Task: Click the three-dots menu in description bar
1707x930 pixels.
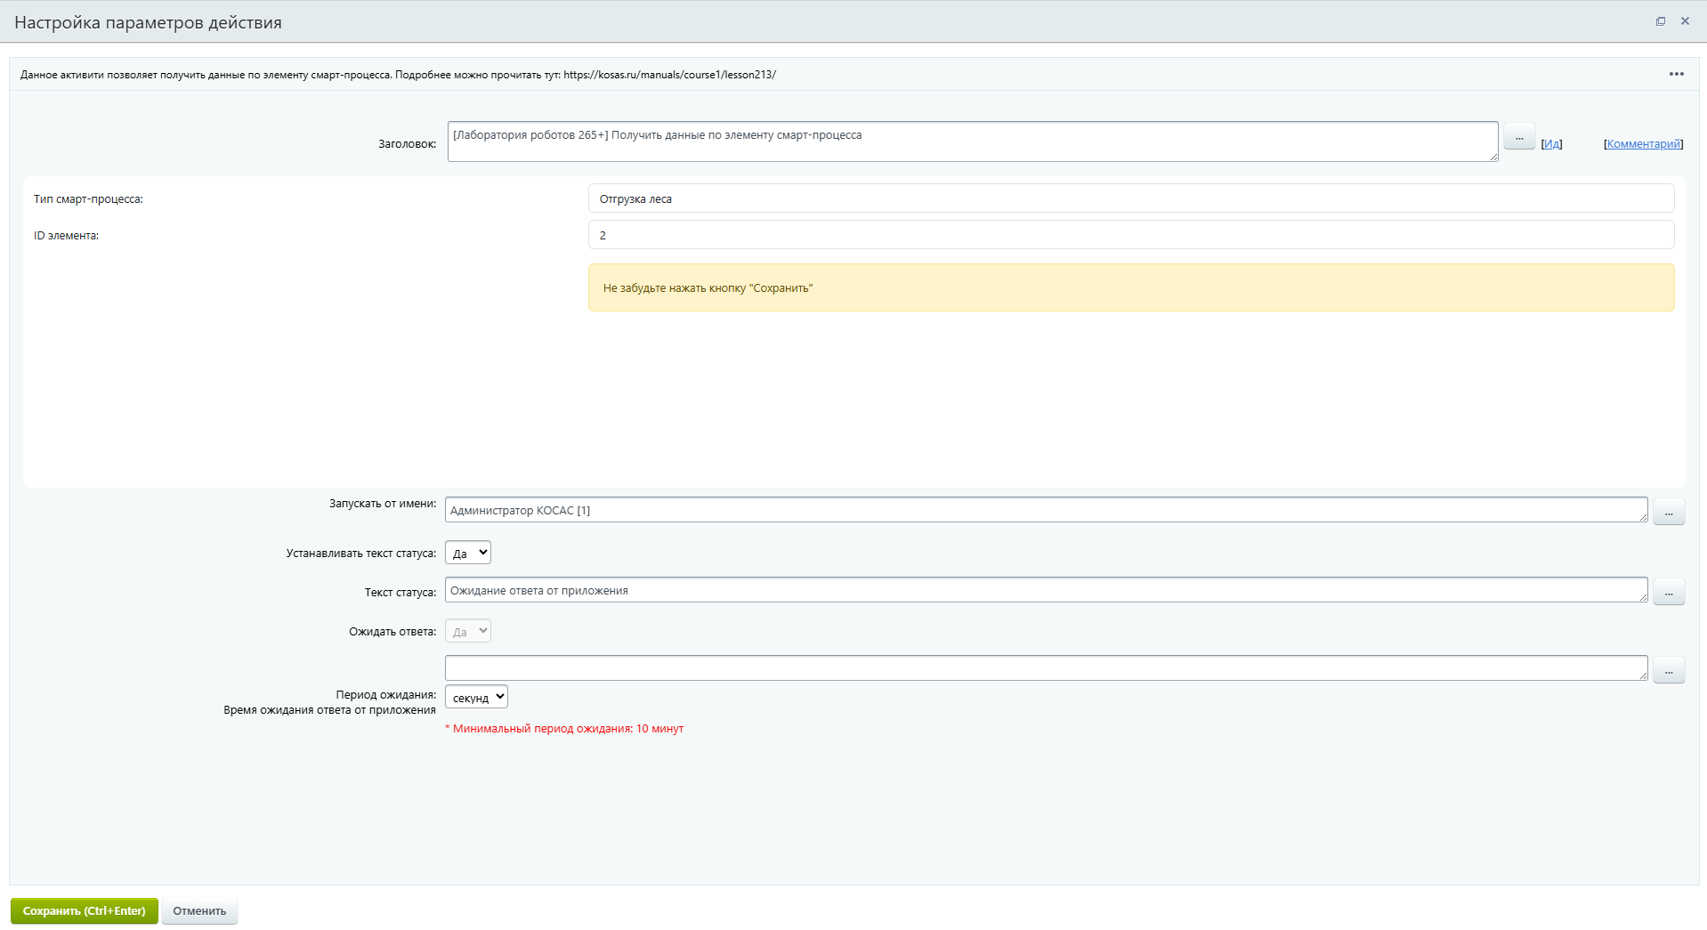Action: tap(1676, 74)
